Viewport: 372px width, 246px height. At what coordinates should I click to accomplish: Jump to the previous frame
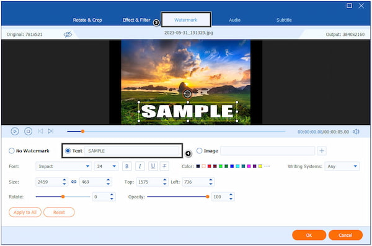(x=40, y=131)
